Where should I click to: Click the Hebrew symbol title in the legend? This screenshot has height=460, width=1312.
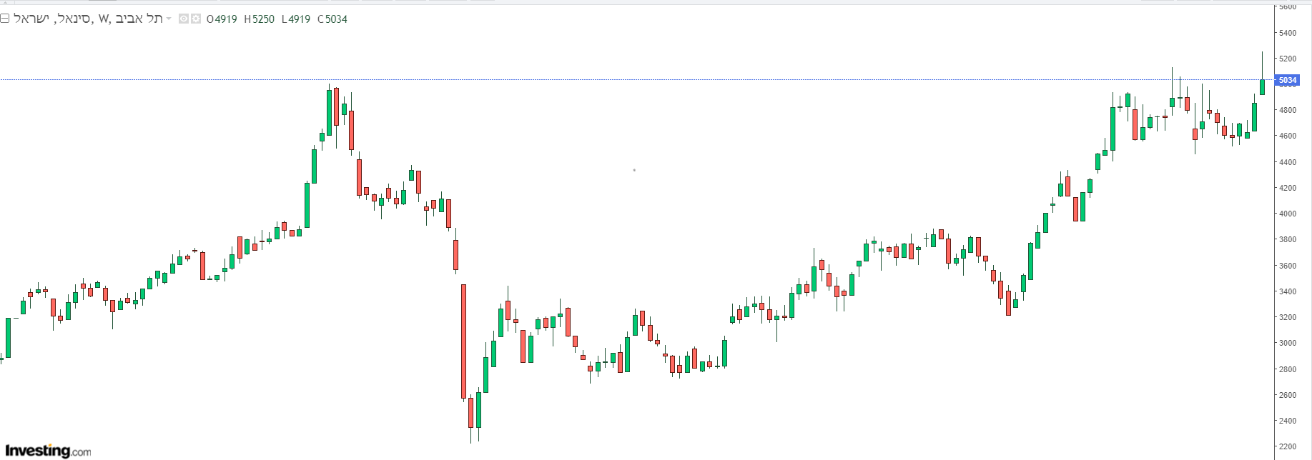[89, 19]
